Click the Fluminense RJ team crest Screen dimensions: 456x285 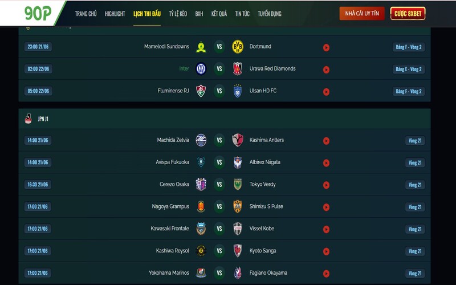pyautogui.click(x=201, y=91)
